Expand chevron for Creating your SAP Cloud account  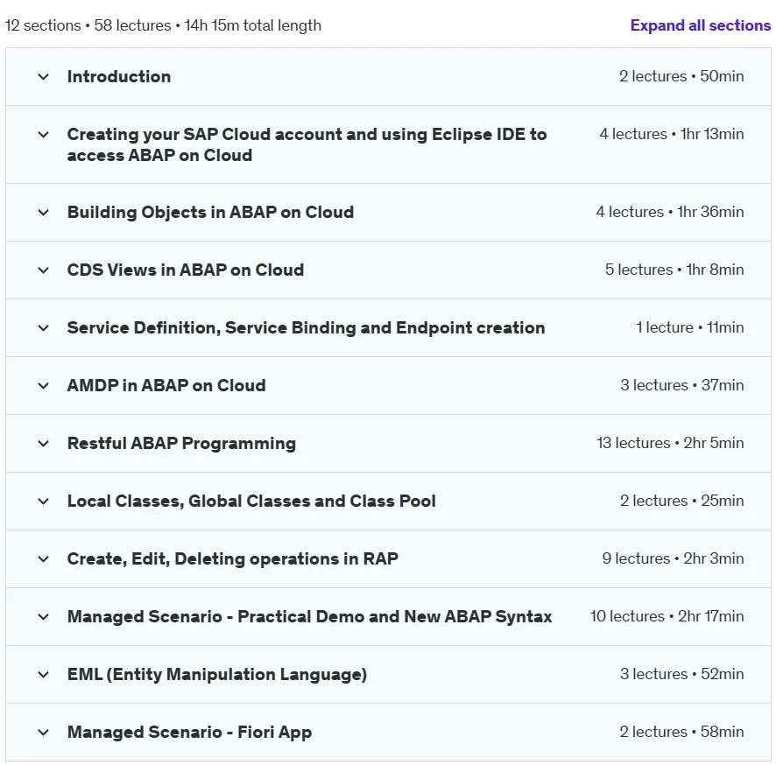(44, 135)
